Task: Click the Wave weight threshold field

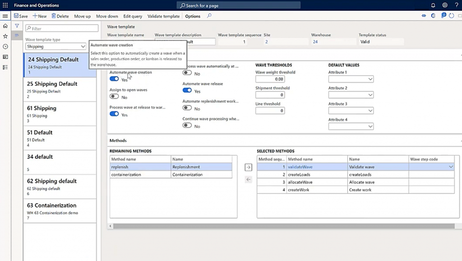Action: [270, 79]
